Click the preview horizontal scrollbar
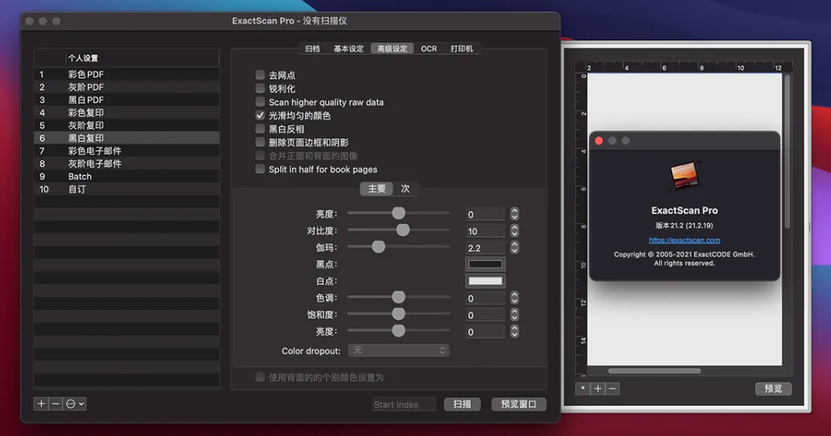This screenshot has height=436, width=831. (654, 371)
